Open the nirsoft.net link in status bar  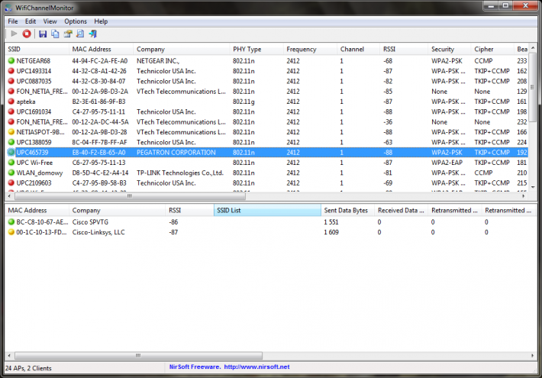(256, 367)
